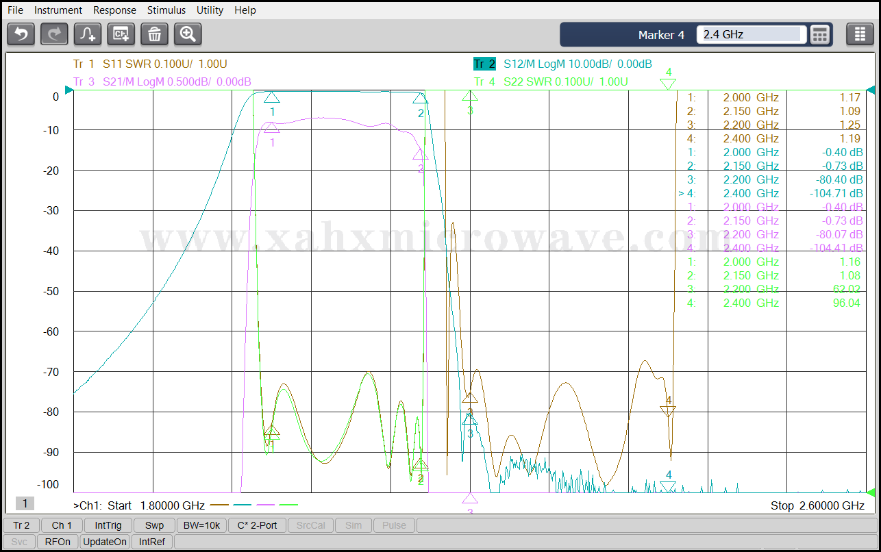Click the Tr 2 status bar button

click(x=21, y=525)
